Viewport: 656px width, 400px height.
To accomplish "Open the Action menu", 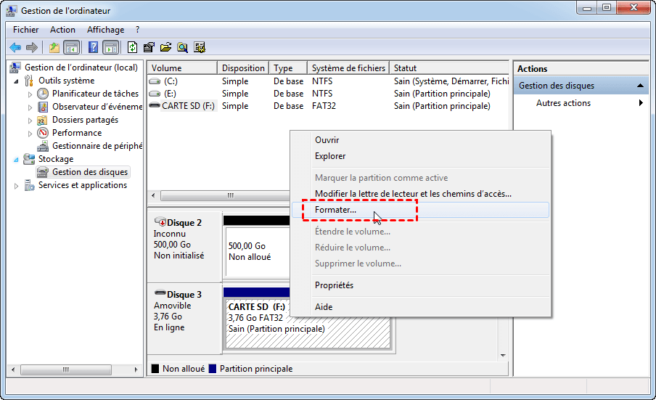I will point(62,30).
